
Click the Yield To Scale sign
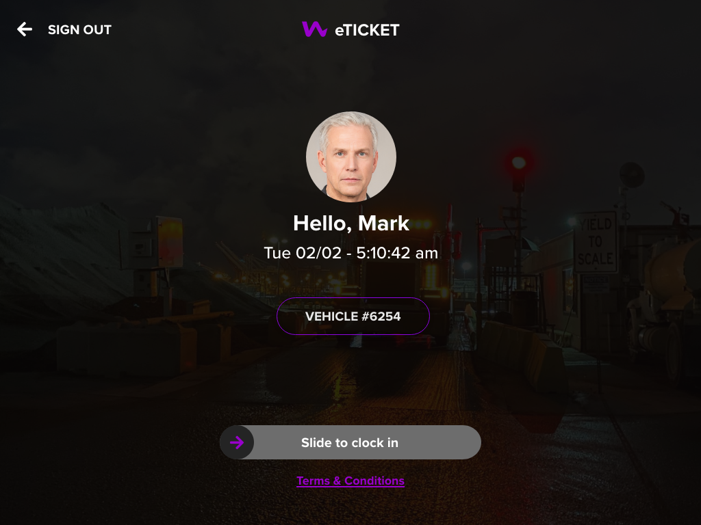point(596,241)
